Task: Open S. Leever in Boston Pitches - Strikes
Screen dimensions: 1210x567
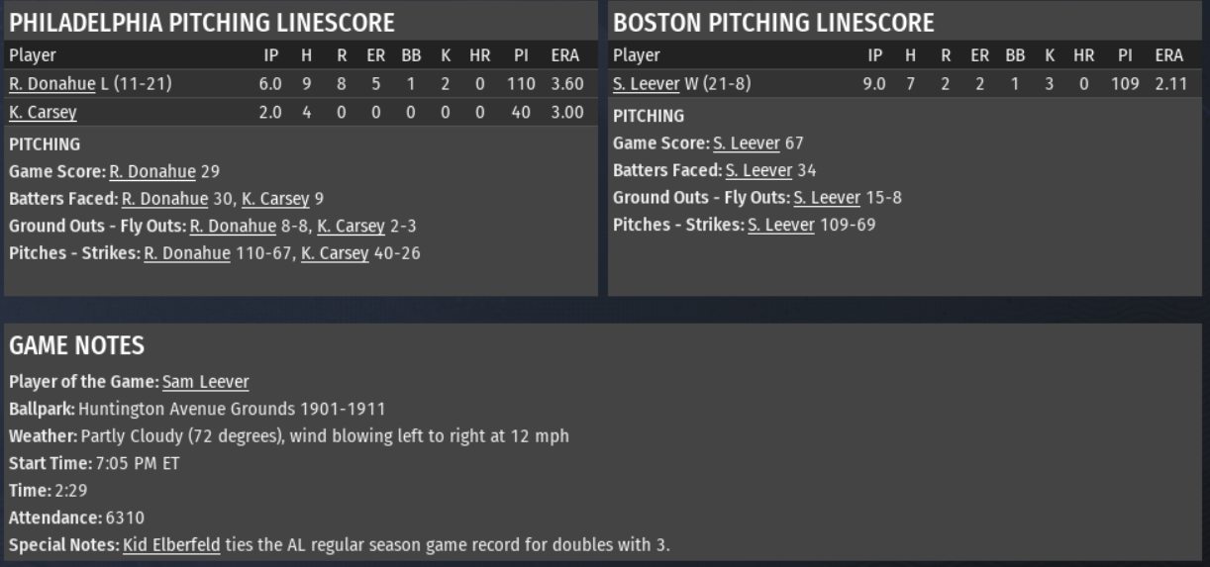Action: [x=781, y=225]
